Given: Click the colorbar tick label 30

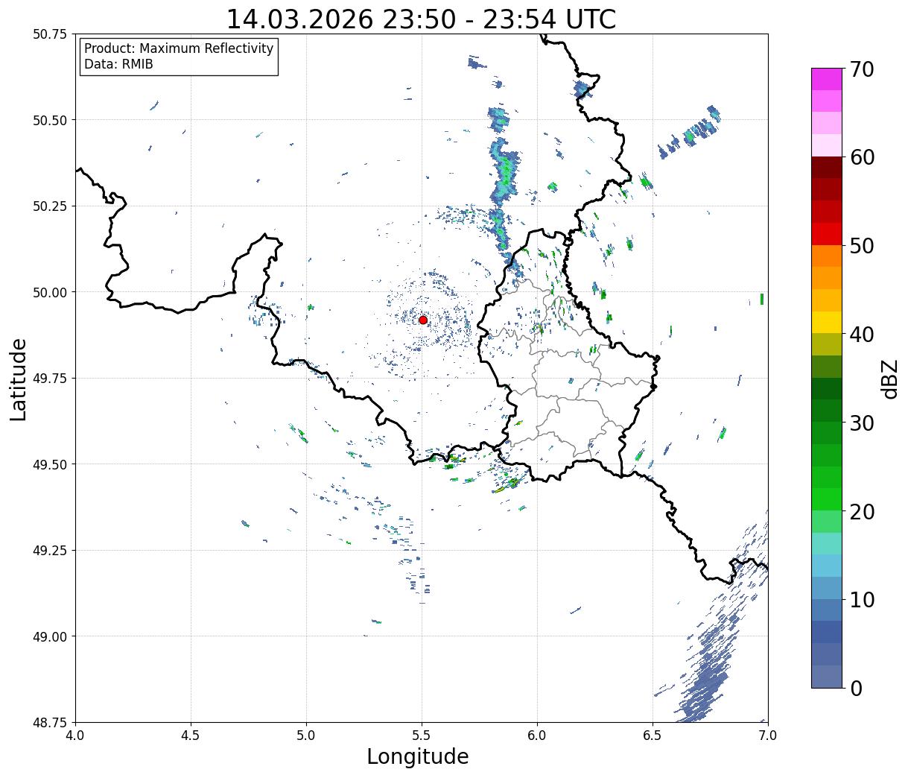Looking at the screenshot, I should pos(862,423).
